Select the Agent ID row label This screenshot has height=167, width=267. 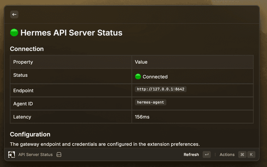coord(23,104)
